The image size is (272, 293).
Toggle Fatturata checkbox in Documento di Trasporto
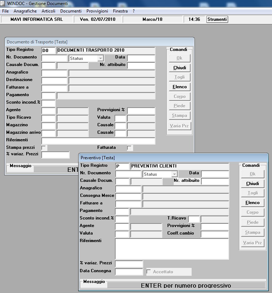130,148
